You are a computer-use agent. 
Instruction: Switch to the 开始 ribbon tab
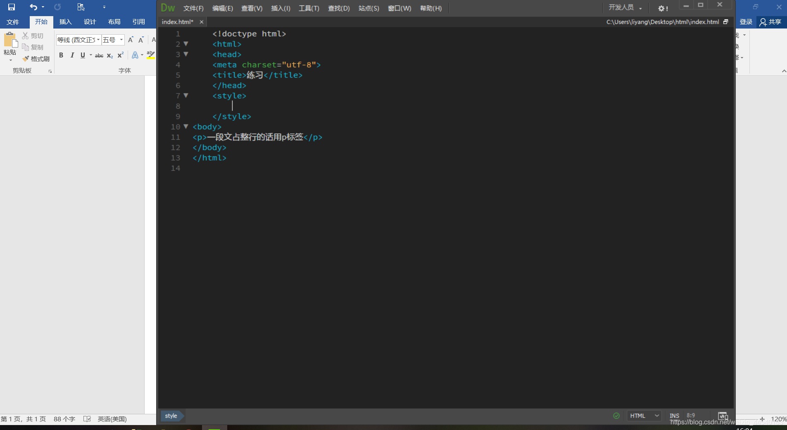pos(41,22)
